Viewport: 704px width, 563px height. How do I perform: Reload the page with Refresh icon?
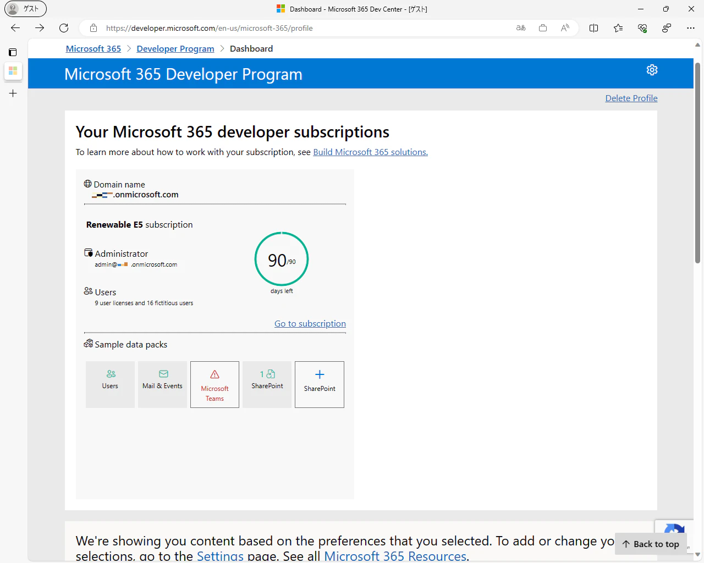pos(64,28)
